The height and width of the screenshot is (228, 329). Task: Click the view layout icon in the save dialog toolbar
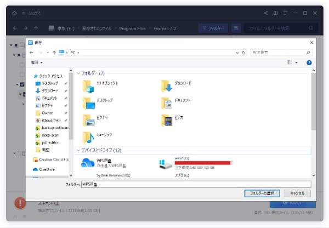(x=290, y=62)
